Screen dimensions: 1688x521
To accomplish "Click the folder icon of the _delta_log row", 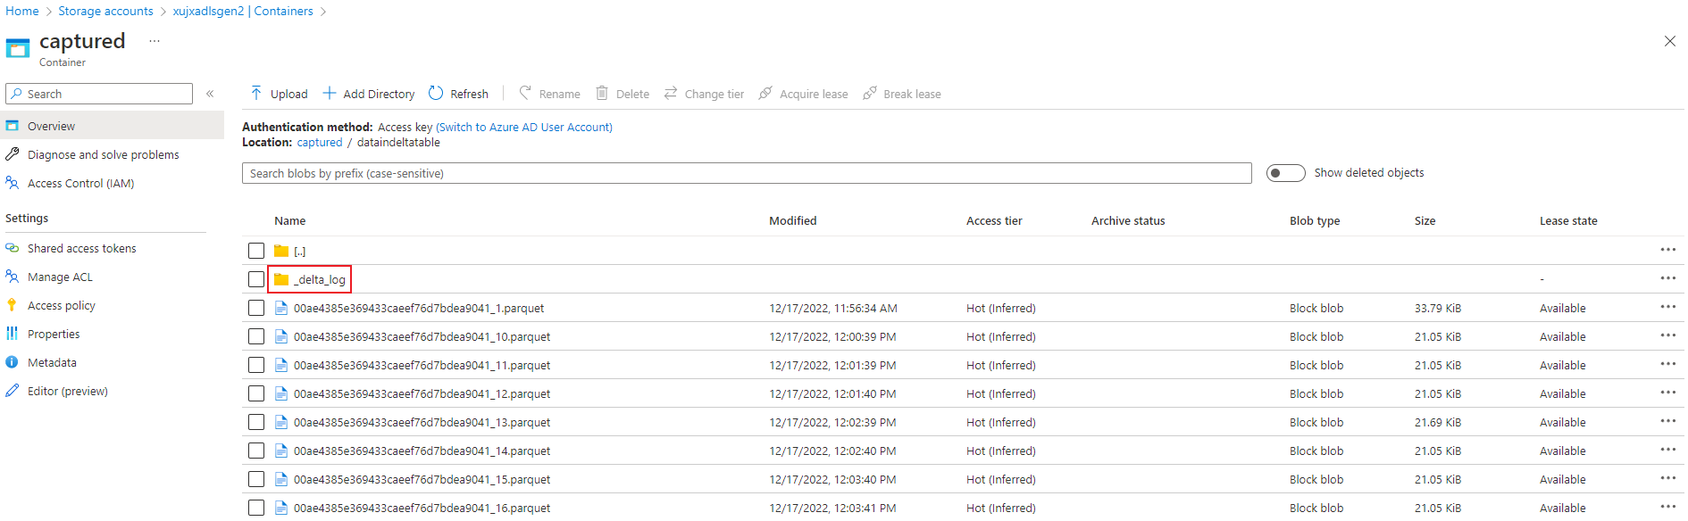I will [281, 279].
